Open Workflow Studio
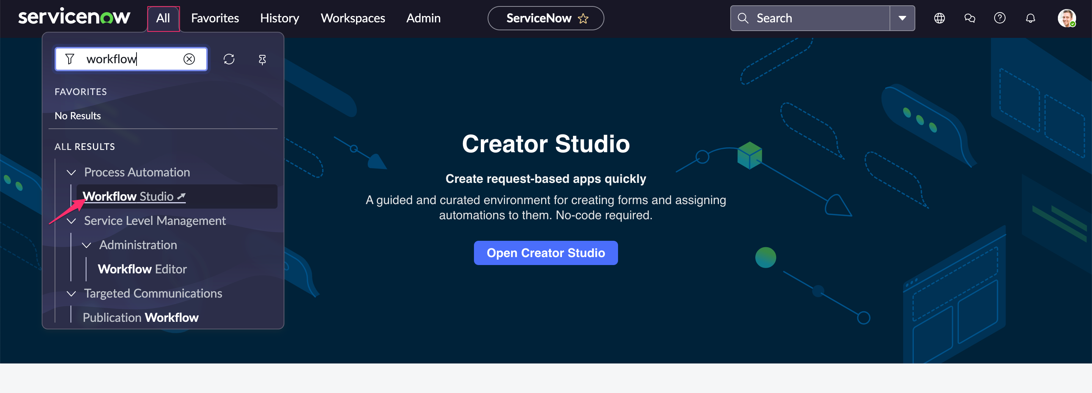The image size is (1092, 393). tap(129, 196)
